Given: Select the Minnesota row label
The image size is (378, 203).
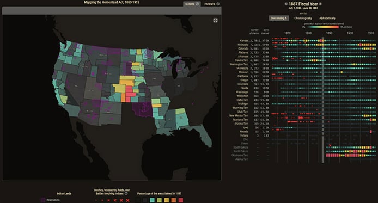Looking at the screenshot, I should pyautogui.click(x=242, y=68).
